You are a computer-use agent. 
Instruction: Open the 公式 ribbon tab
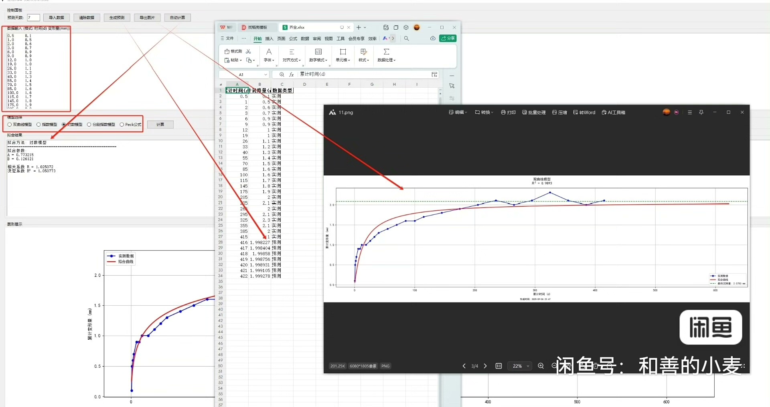click(x=293, y=39)
